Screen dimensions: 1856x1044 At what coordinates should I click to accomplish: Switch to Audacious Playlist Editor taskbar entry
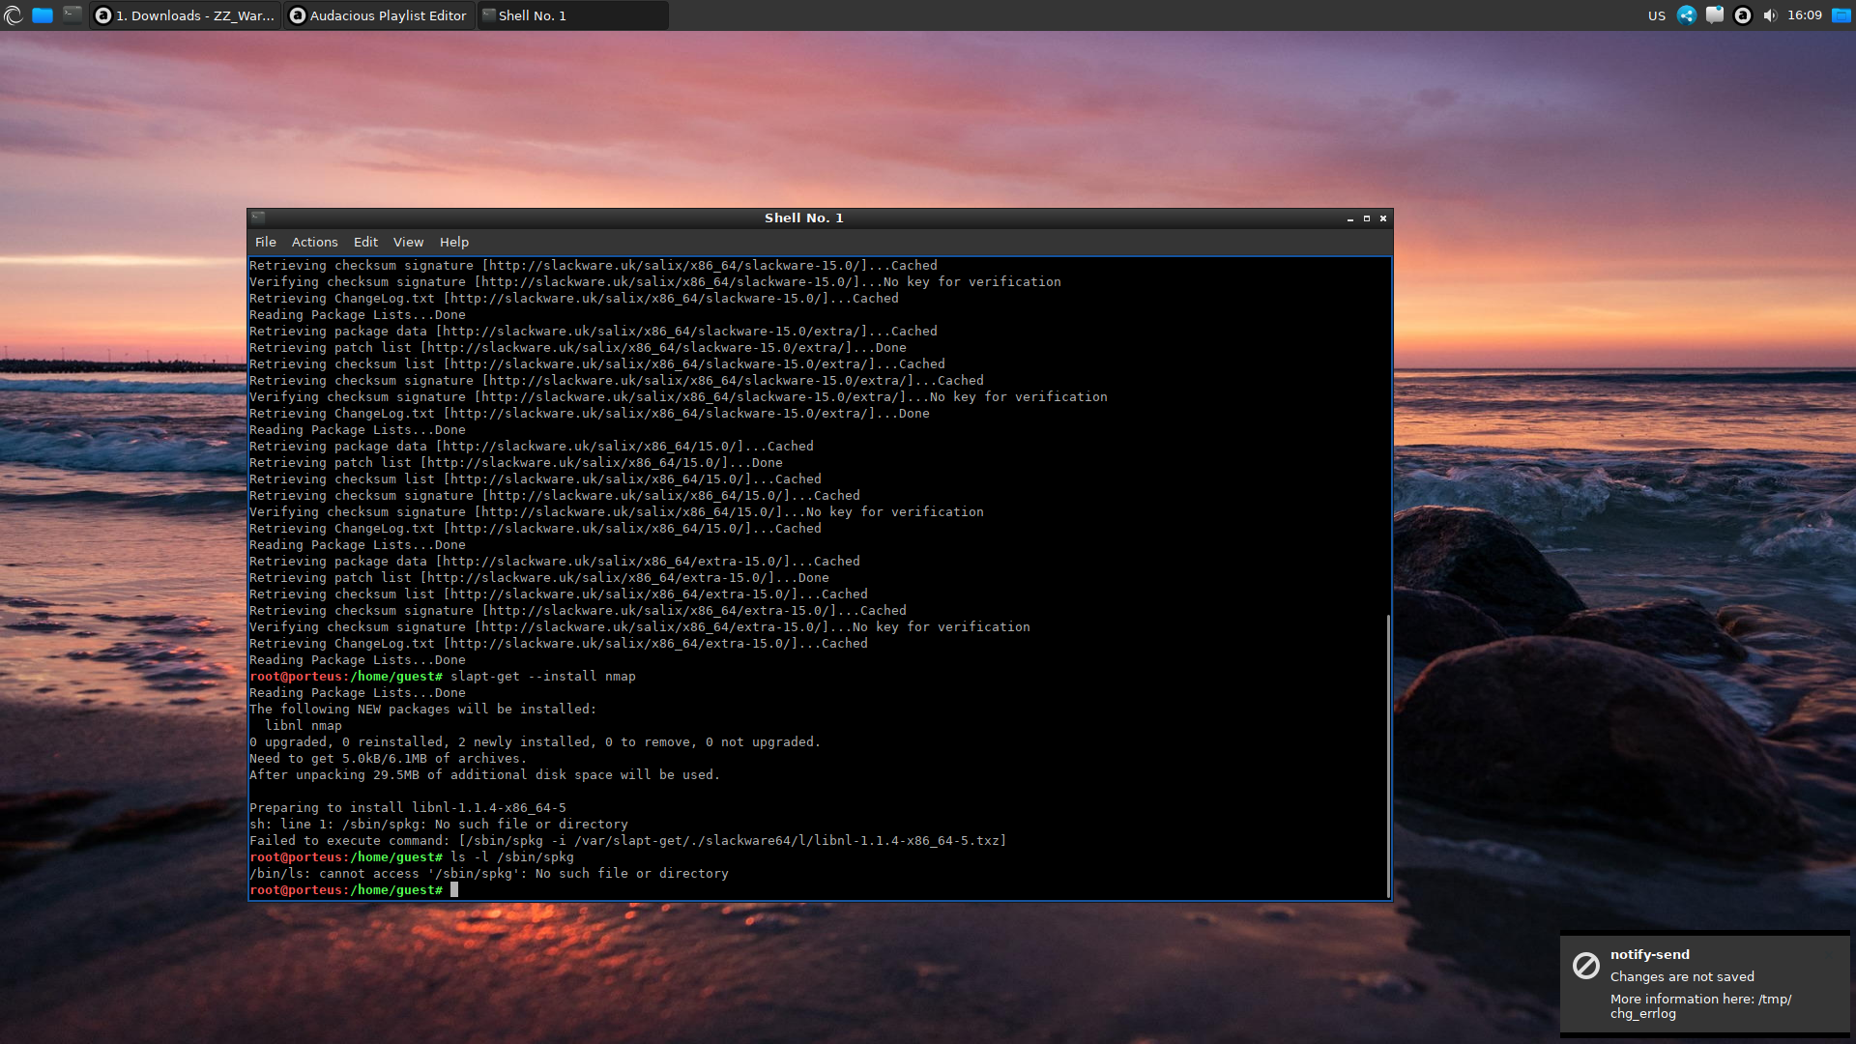[x=379, y=15]
